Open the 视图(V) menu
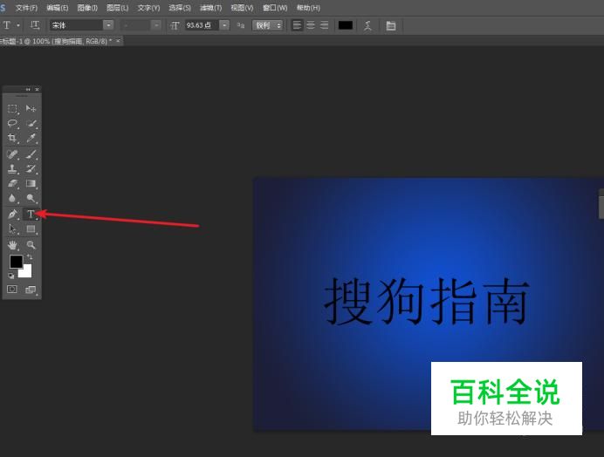 [242, 8]
